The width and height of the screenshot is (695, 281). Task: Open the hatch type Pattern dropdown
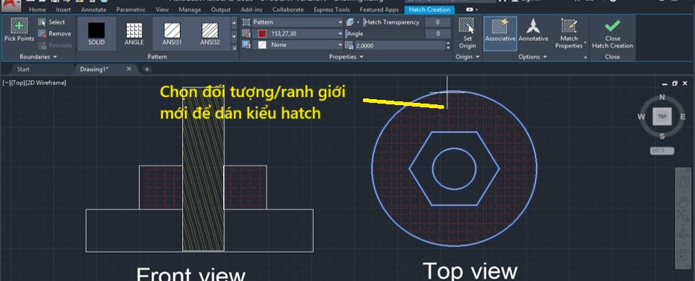(x=297, y=22)
